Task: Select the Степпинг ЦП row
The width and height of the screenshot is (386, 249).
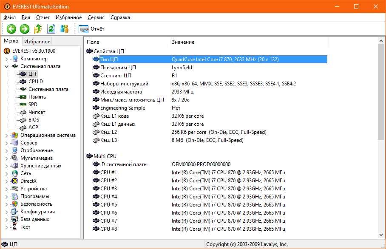Action: tap(210, 76)
